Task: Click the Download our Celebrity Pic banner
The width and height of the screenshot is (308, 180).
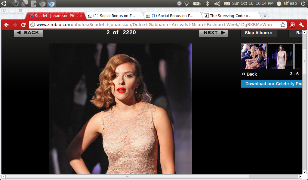Action: 272,84
